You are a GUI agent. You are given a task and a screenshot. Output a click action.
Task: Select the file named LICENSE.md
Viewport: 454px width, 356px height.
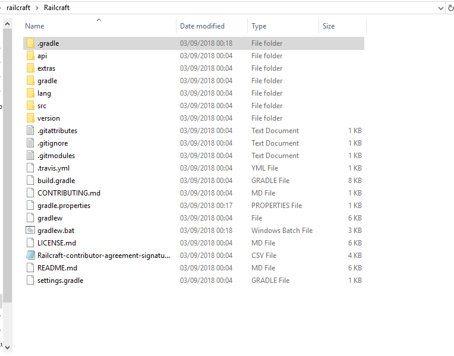point(57,242)
